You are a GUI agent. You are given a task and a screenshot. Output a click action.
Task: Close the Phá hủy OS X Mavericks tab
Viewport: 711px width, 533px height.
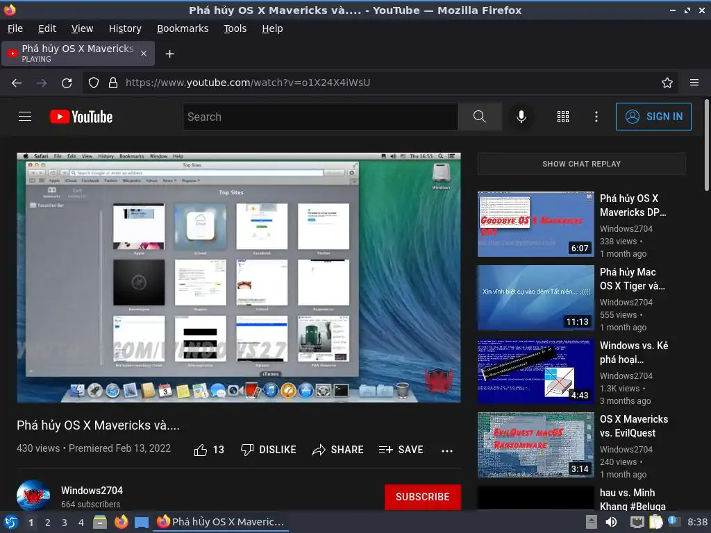143,53
